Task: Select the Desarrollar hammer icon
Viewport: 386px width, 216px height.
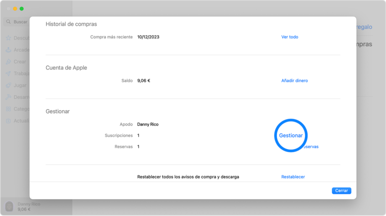Action: (9, 97)
